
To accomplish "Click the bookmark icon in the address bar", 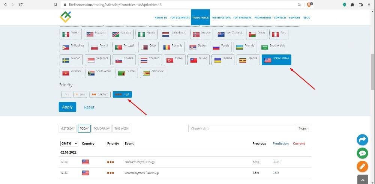I will (x=55, y=5).
